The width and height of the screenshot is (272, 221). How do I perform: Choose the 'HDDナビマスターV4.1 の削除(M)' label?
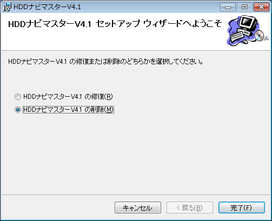(x=68, y=110)
